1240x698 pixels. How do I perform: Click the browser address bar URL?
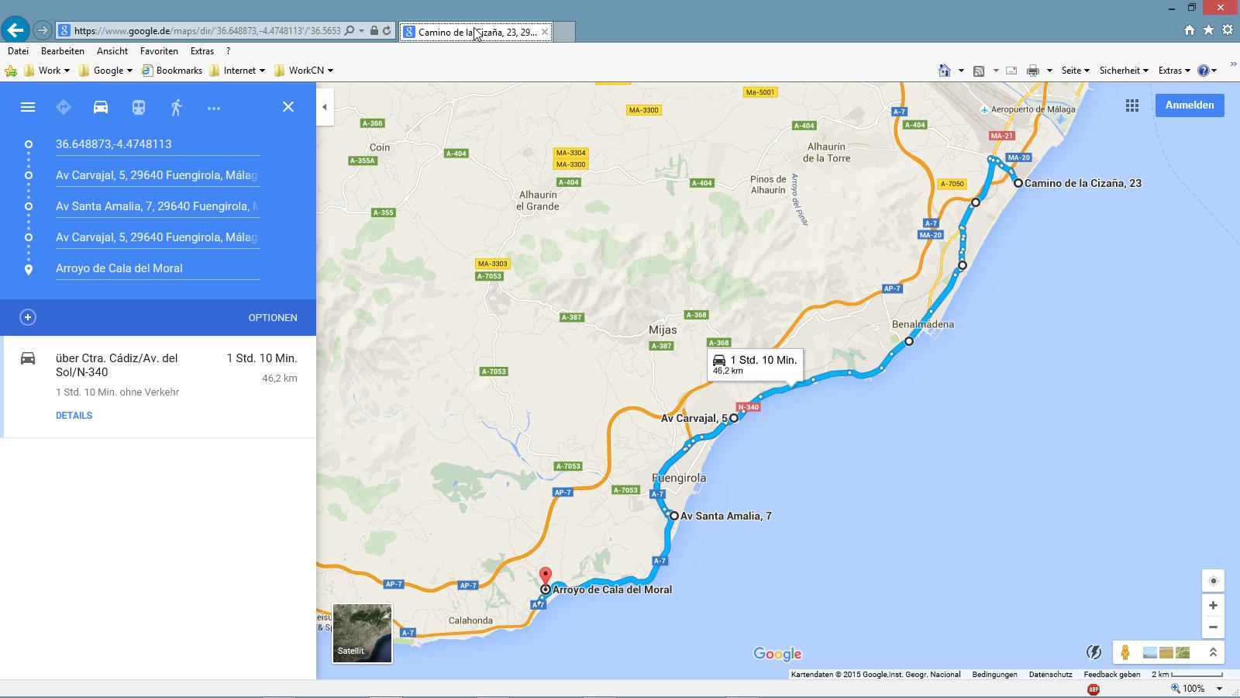[x=207, y=31]
